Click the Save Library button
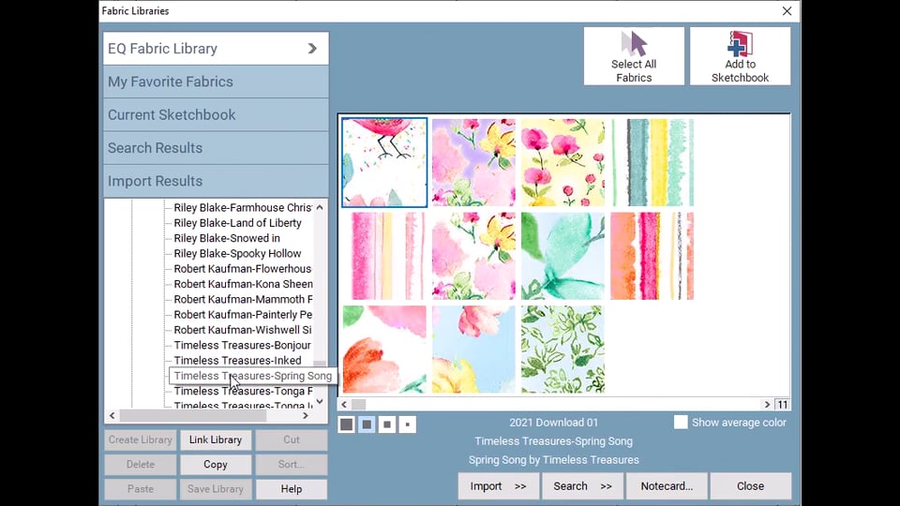The image size is (900, 506). pos(216,489)
